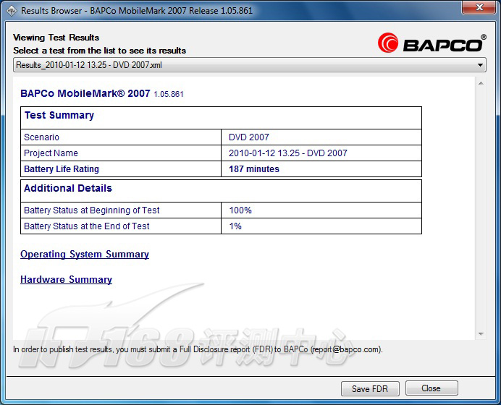Open the test results file dropdown
The image size is (501, 405).
[x=250, y=65]
